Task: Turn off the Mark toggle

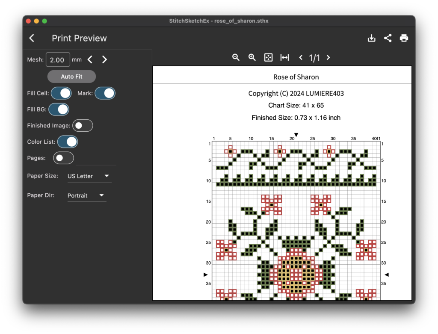Action: [x=105, y=93]
